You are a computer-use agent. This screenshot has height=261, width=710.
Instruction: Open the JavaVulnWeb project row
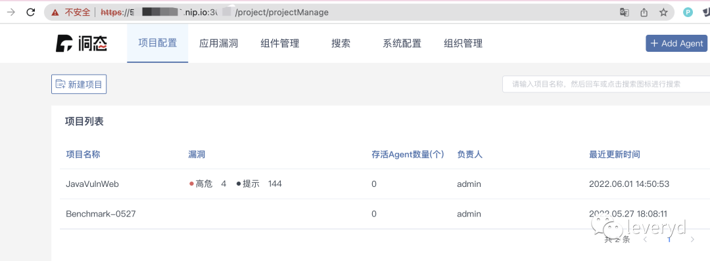(x=385, y=184)
